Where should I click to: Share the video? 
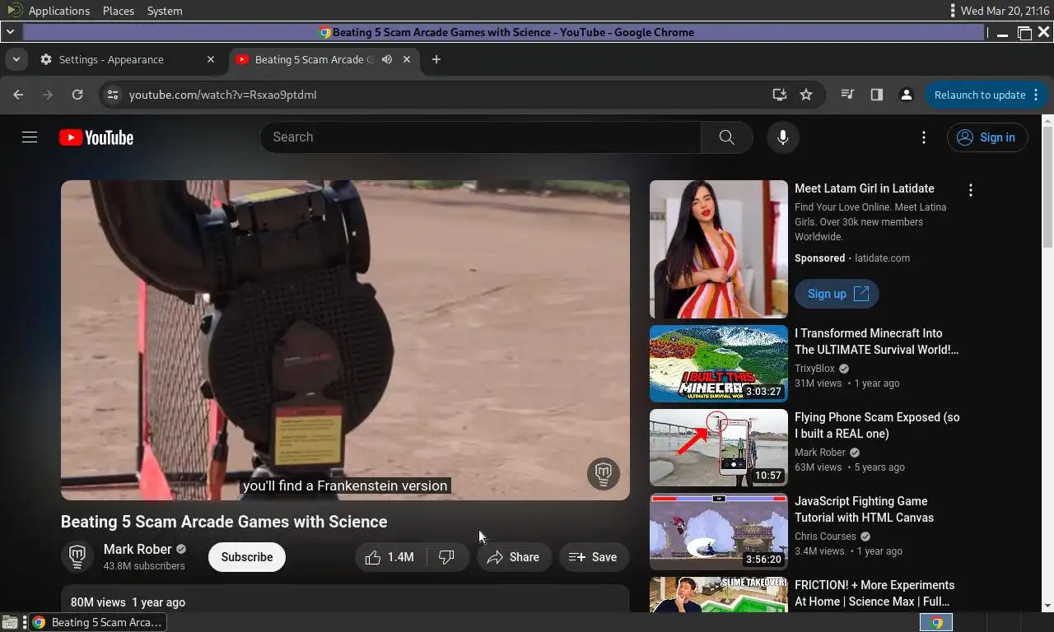(x=513, y=557)
